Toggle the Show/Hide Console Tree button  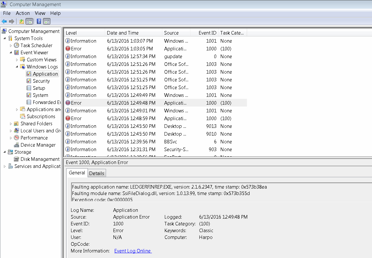[x=29, y=22]
